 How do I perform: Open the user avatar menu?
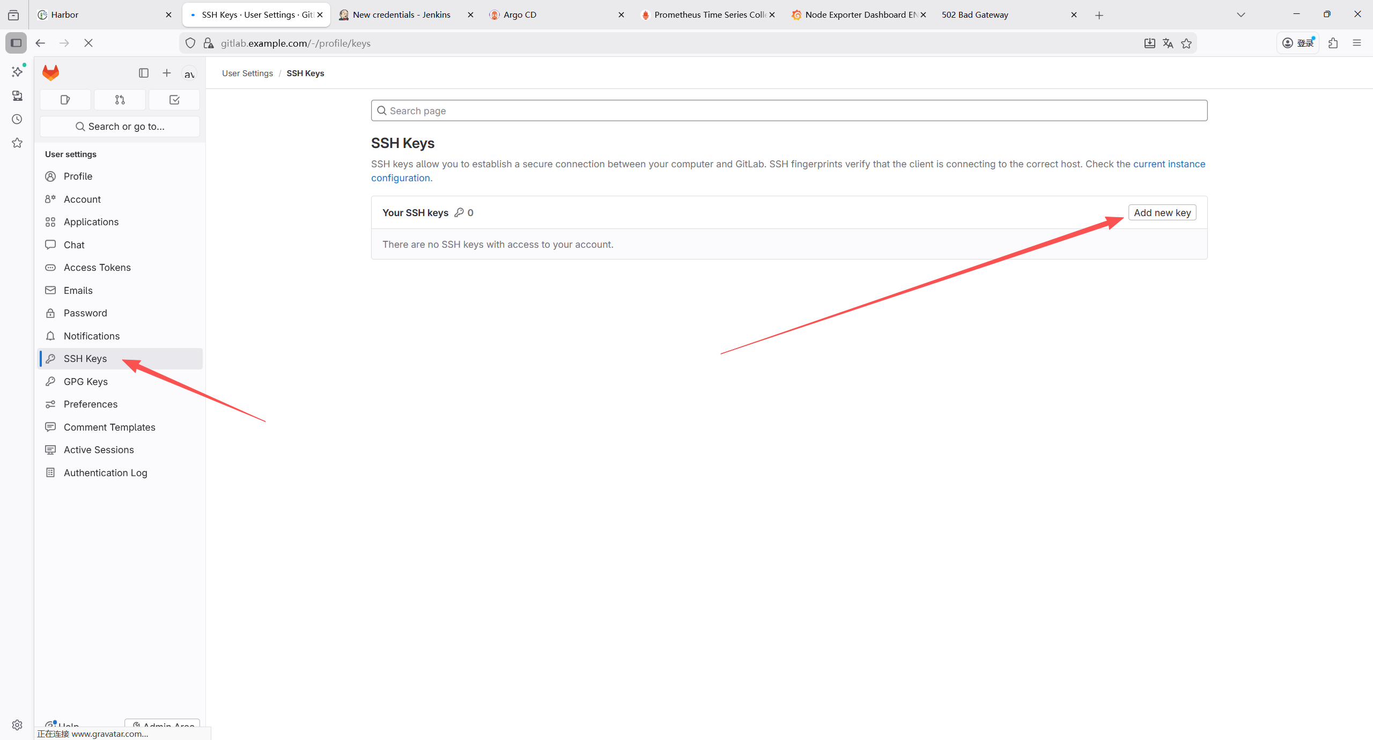click(x=189, y=74)
